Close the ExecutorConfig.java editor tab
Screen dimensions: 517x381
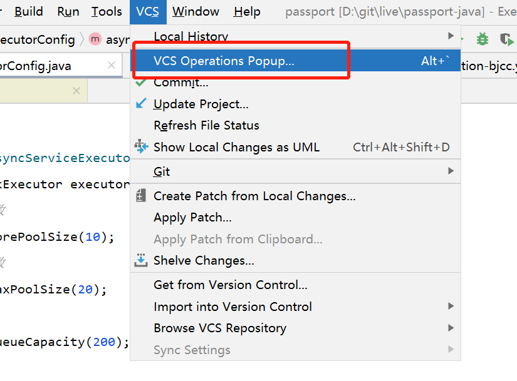click(112, 65)
